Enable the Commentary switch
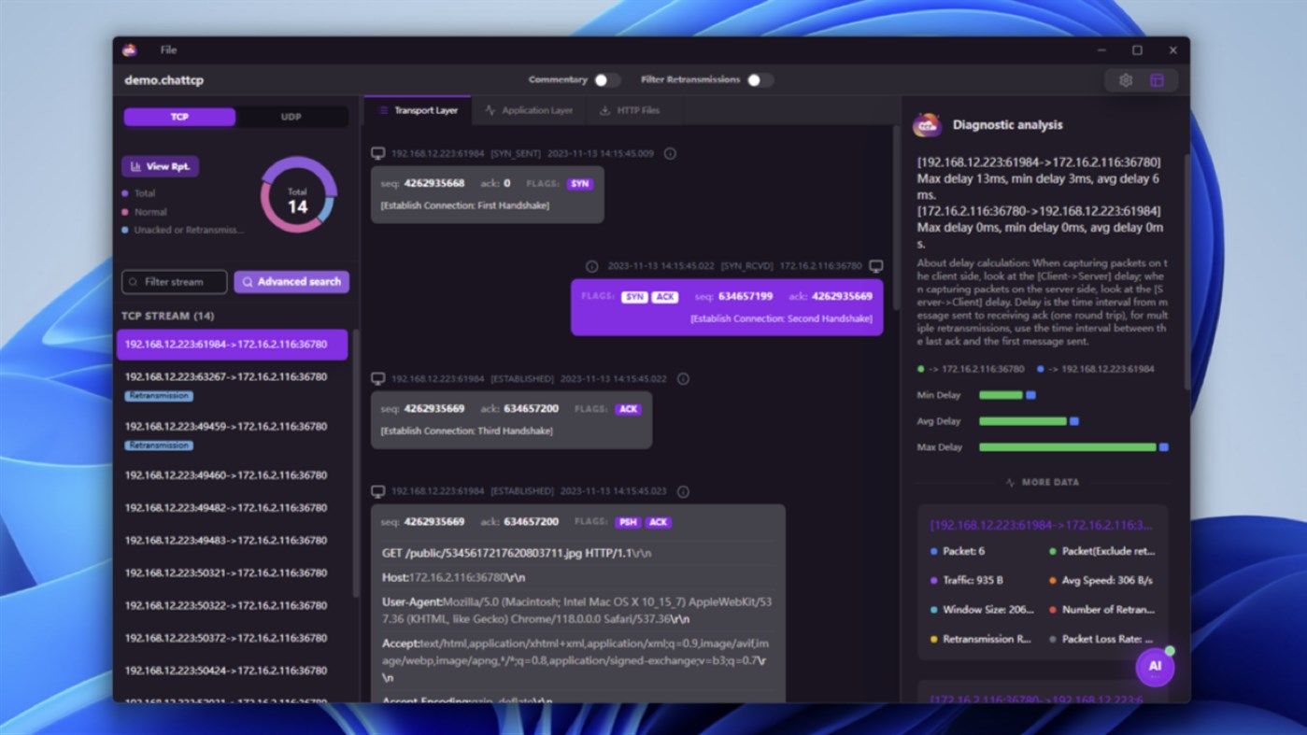 click(x=606, y=80)
